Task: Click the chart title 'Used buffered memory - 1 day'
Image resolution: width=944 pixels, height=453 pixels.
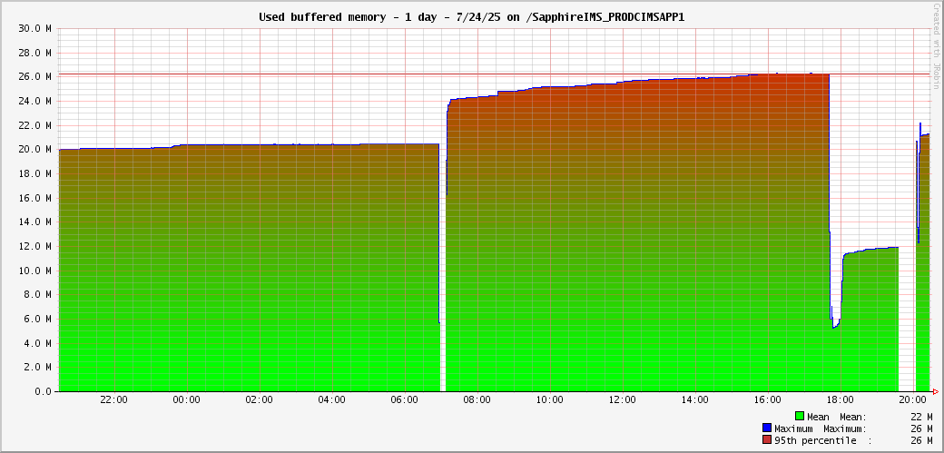Action: click(471, 17)
